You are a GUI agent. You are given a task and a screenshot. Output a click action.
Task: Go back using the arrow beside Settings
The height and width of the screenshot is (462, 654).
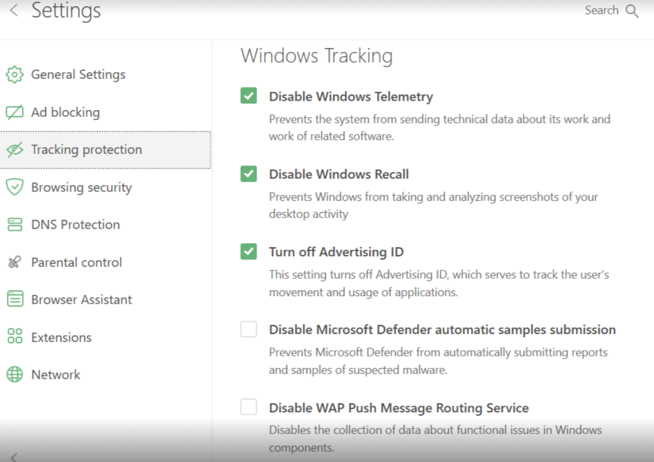(14, 10)
